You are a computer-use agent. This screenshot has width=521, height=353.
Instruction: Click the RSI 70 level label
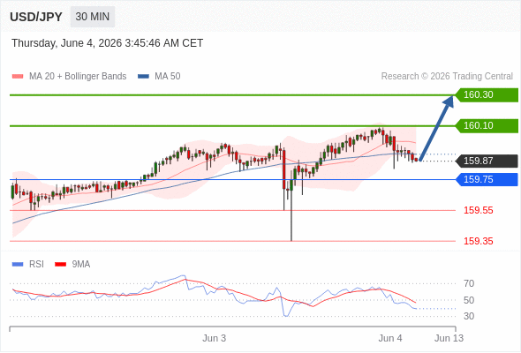[x=469, y=284]
